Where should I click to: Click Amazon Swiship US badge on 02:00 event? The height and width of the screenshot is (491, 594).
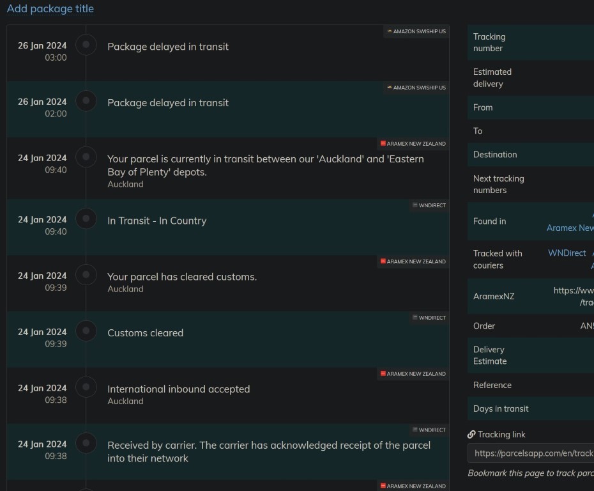pyautogui.click(x=416, y=88)
